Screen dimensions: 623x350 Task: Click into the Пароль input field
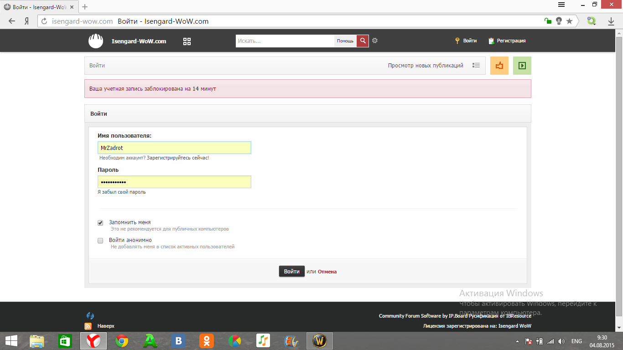174,182
